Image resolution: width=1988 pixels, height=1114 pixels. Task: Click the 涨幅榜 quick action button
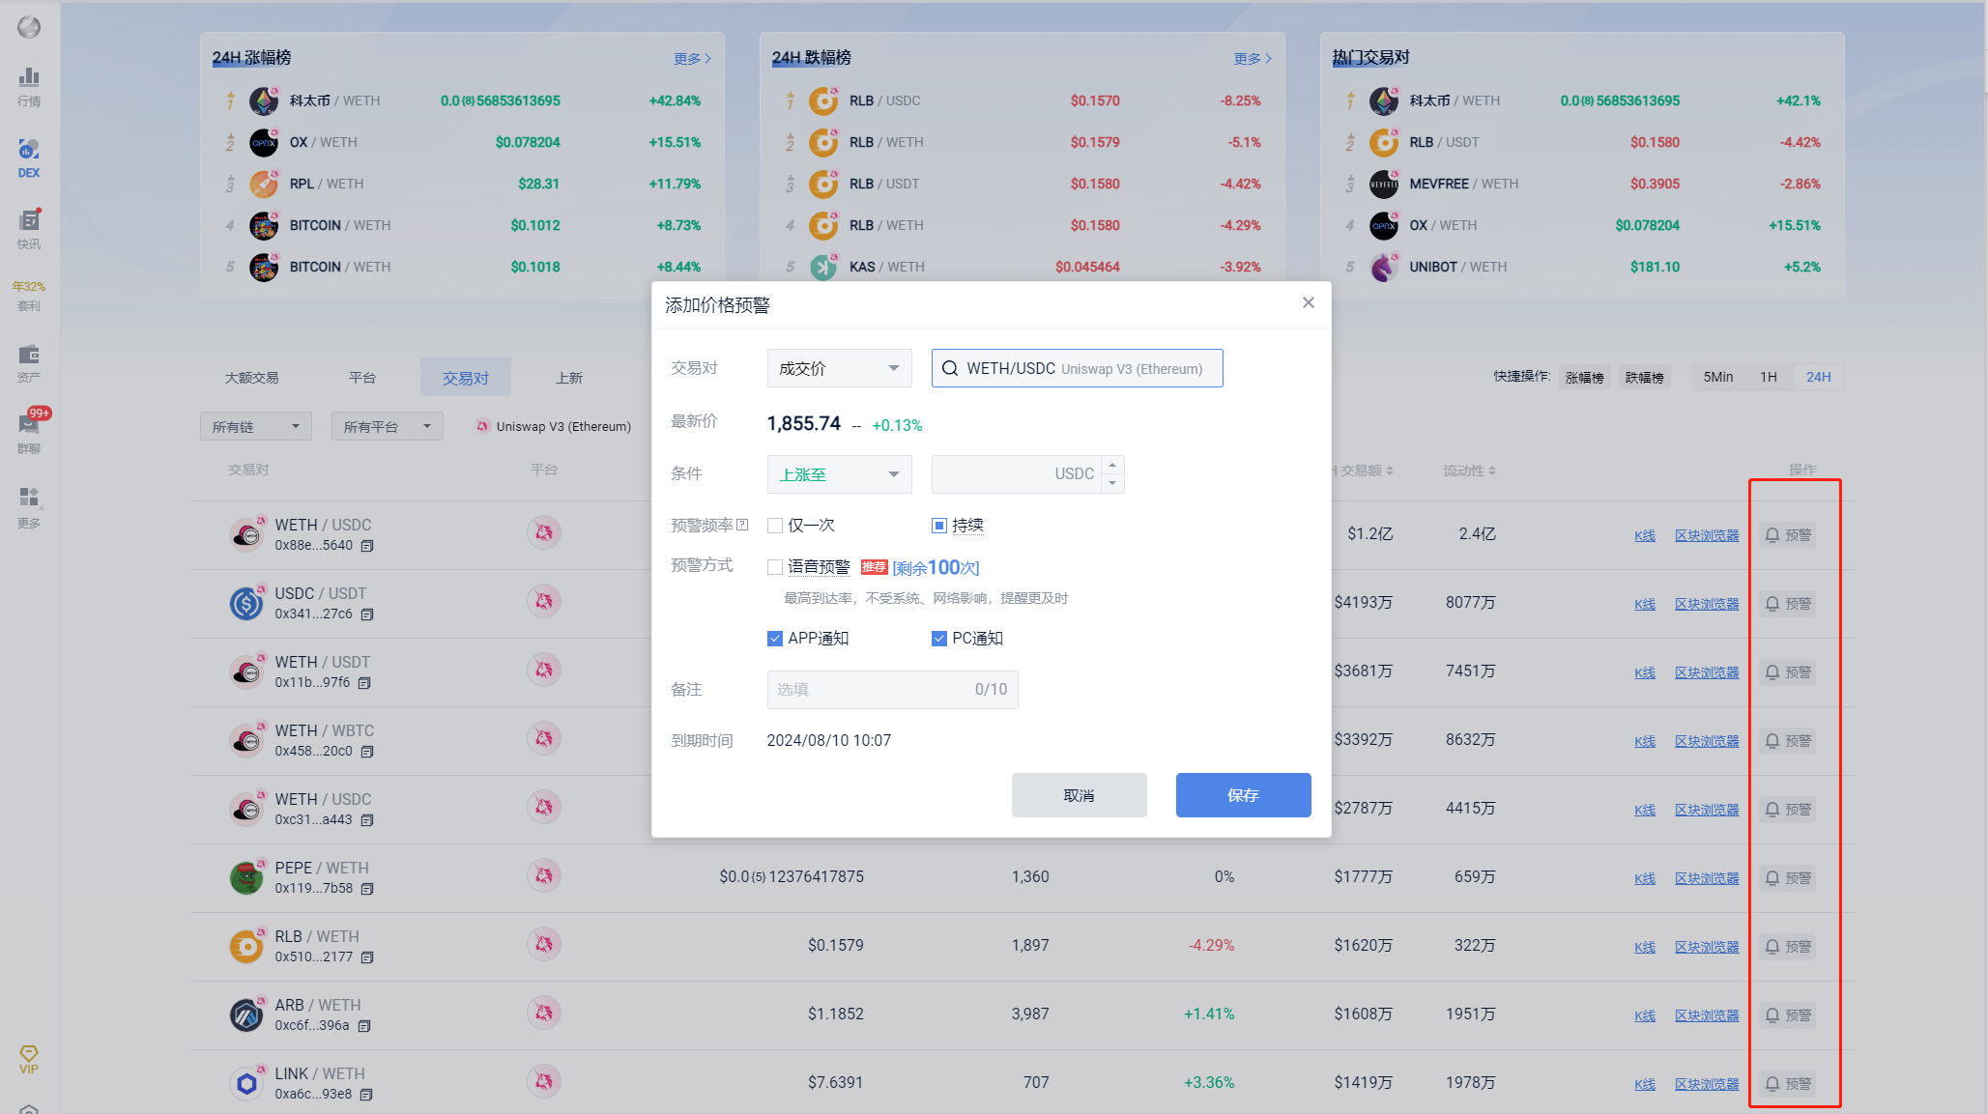coord(1584,377)
